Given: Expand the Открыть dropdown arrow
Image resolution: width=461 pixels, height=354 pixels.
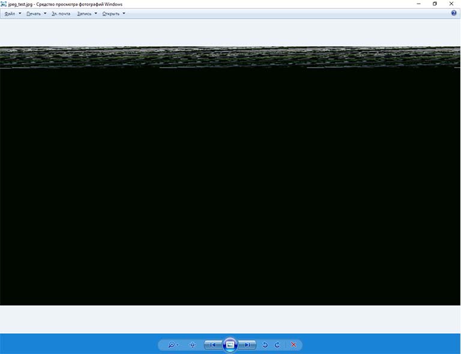Looking at the screenshot, I should [124, 13].
